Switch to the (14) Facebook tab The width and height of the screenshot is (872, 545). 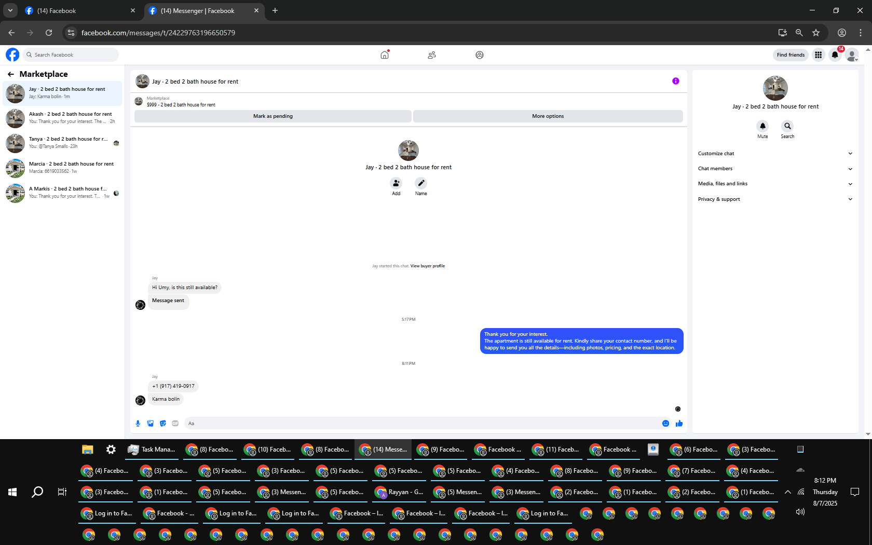(80, 10)
